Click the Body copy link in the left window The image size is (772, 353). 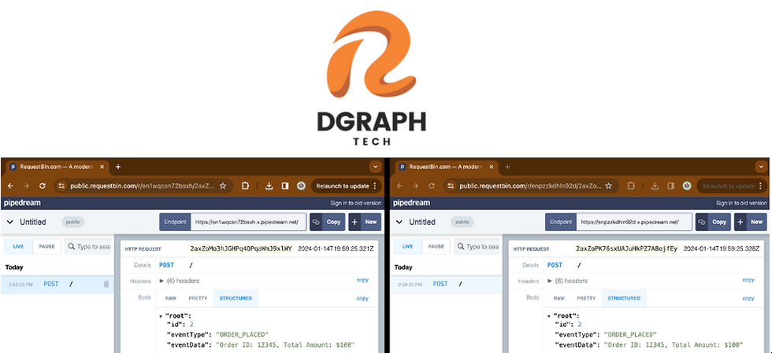[x=362, y=299]
